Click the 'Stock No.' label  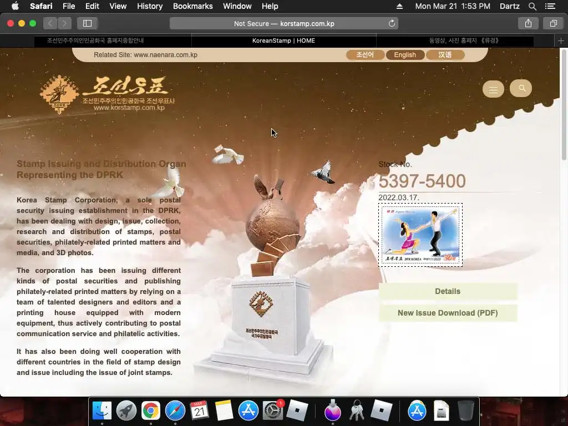click(x=395, y=164)
